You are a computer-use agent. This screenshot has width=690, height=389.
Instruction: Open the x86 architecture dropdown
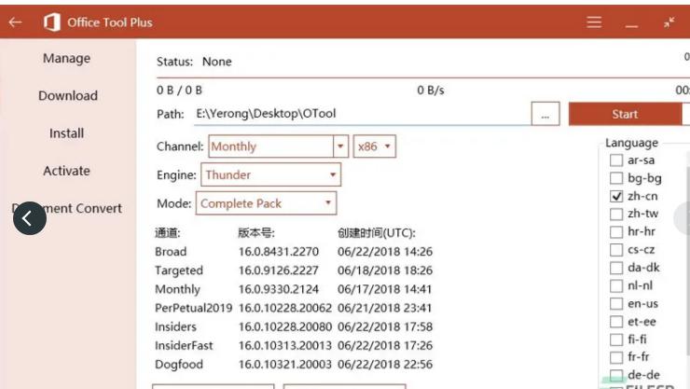[375, 146]
